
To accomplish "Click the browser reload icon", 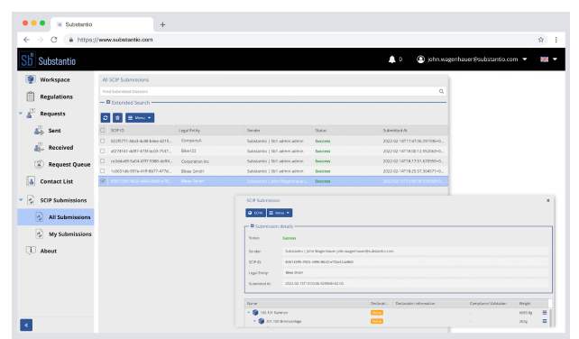I will (x=54, y=40).
